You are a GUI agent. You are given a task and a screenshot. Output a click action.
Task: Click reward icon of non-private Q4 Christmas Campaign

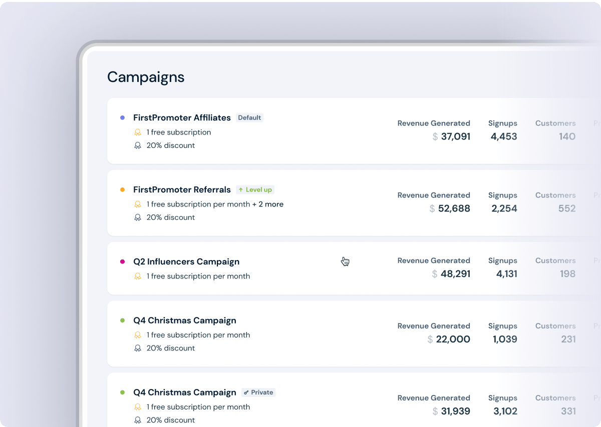click(x=138, y=335)
